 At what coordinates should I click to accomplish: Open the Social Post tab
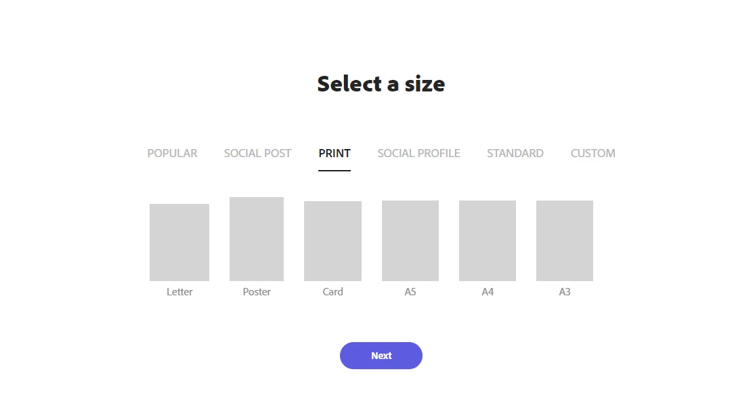click(257, 153)
